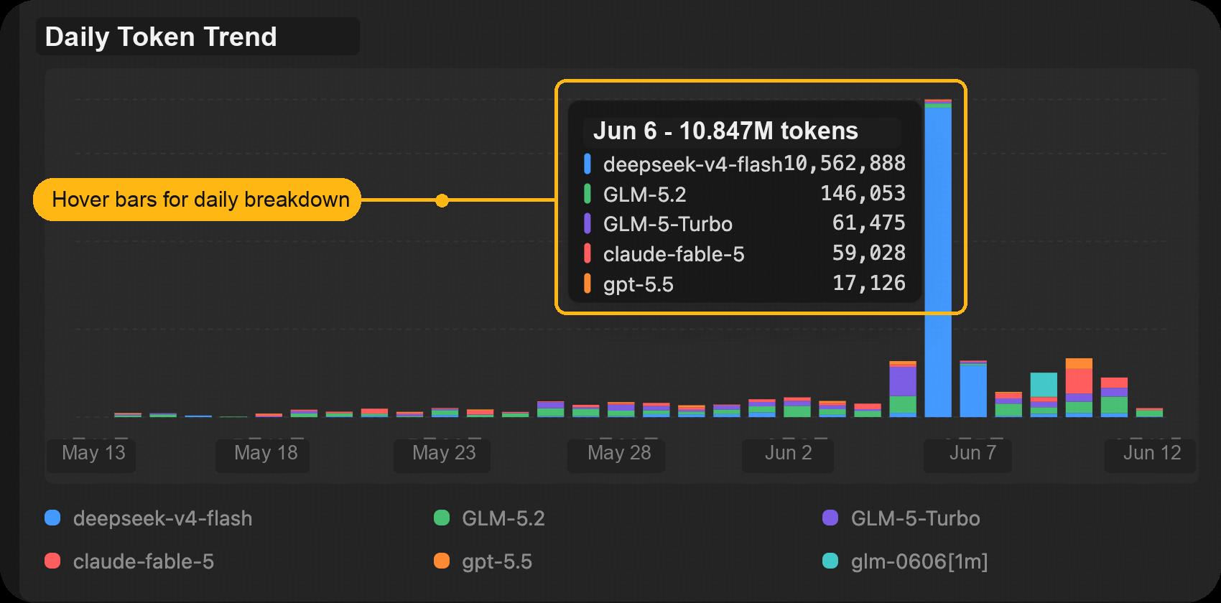Click the teal glm-0606 segment on Jun 9
Image resolution: width=1221 pixels, height=603 pixels.
1044,385
